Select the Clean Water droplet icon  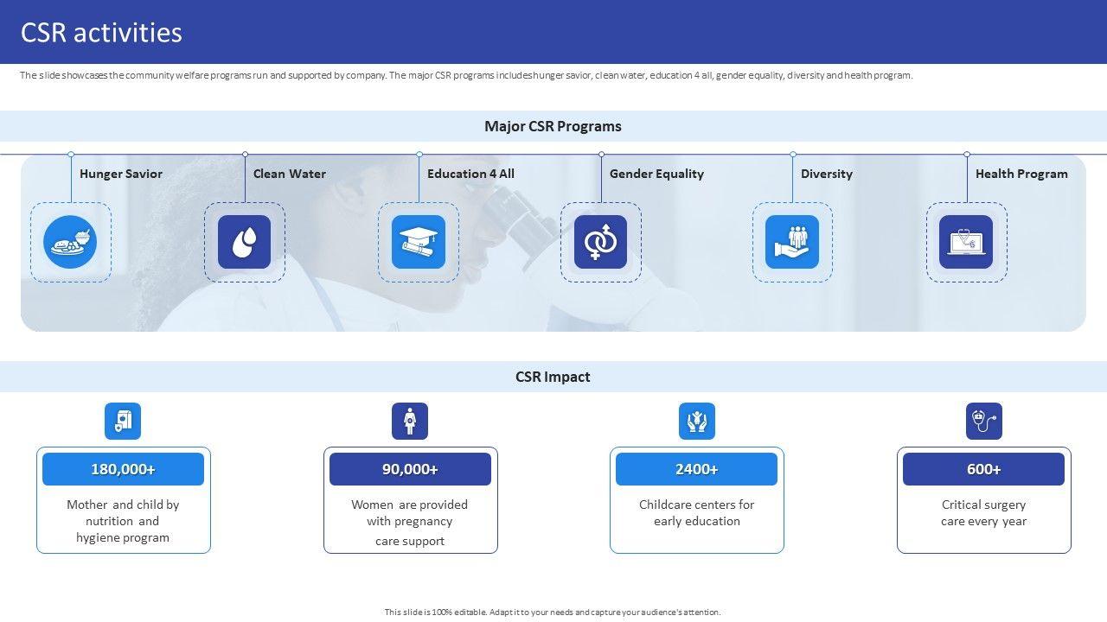(244, 242)
